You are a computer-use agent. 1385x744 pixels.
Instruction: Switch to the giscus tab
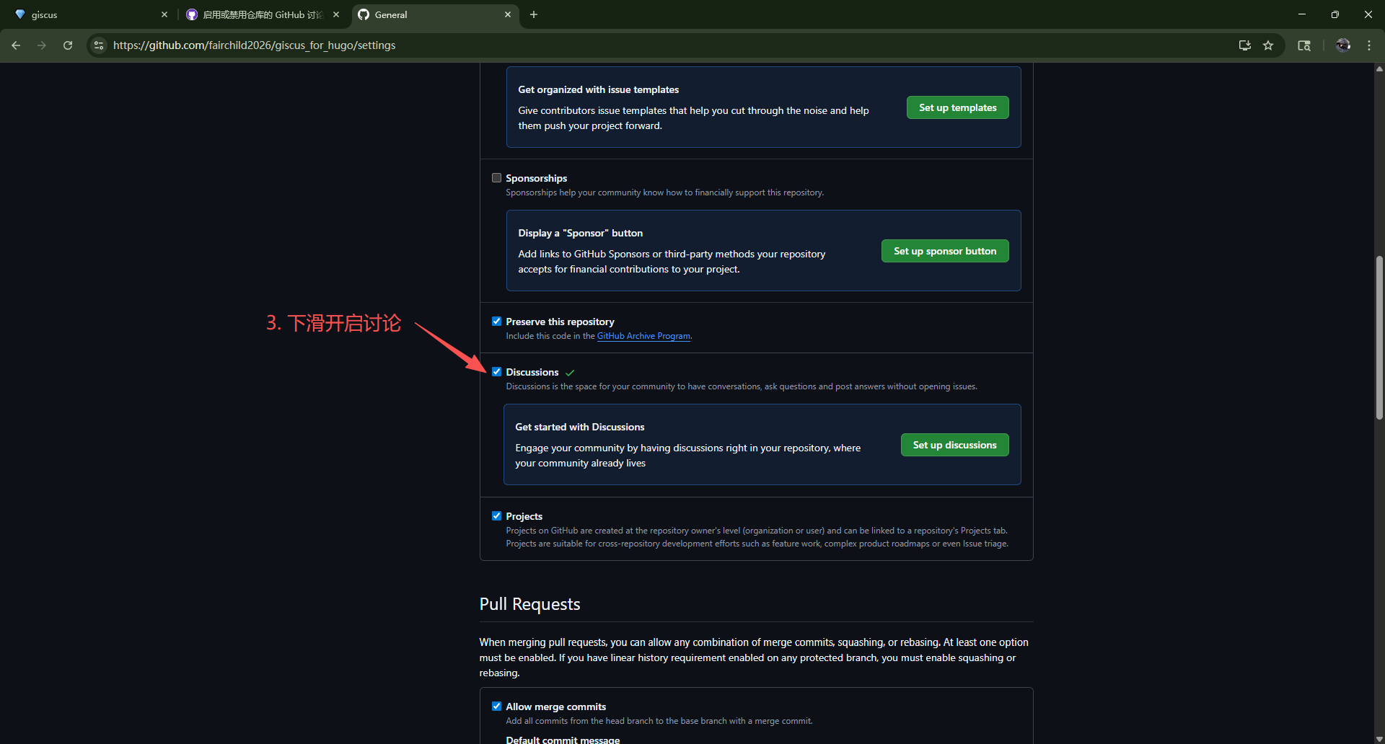[x=87, y=14]
